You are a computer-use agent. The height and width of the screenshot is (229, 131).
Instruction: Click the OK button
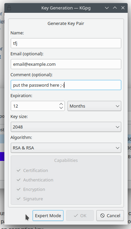click(x=80, y=216)
